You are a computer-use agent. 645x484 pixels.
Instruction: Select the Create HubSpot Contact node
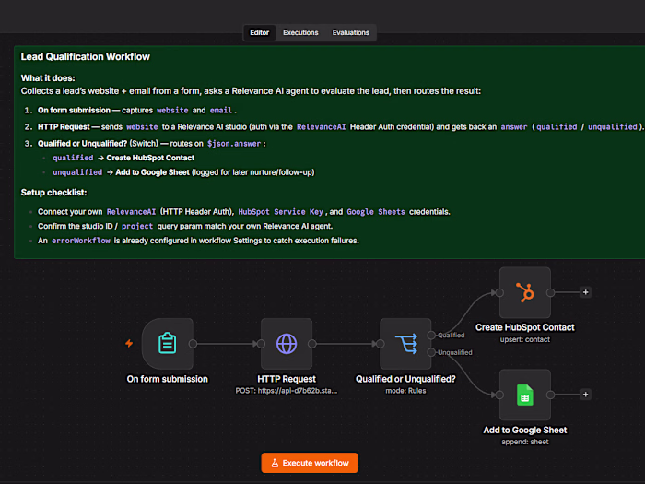[525, 292]
